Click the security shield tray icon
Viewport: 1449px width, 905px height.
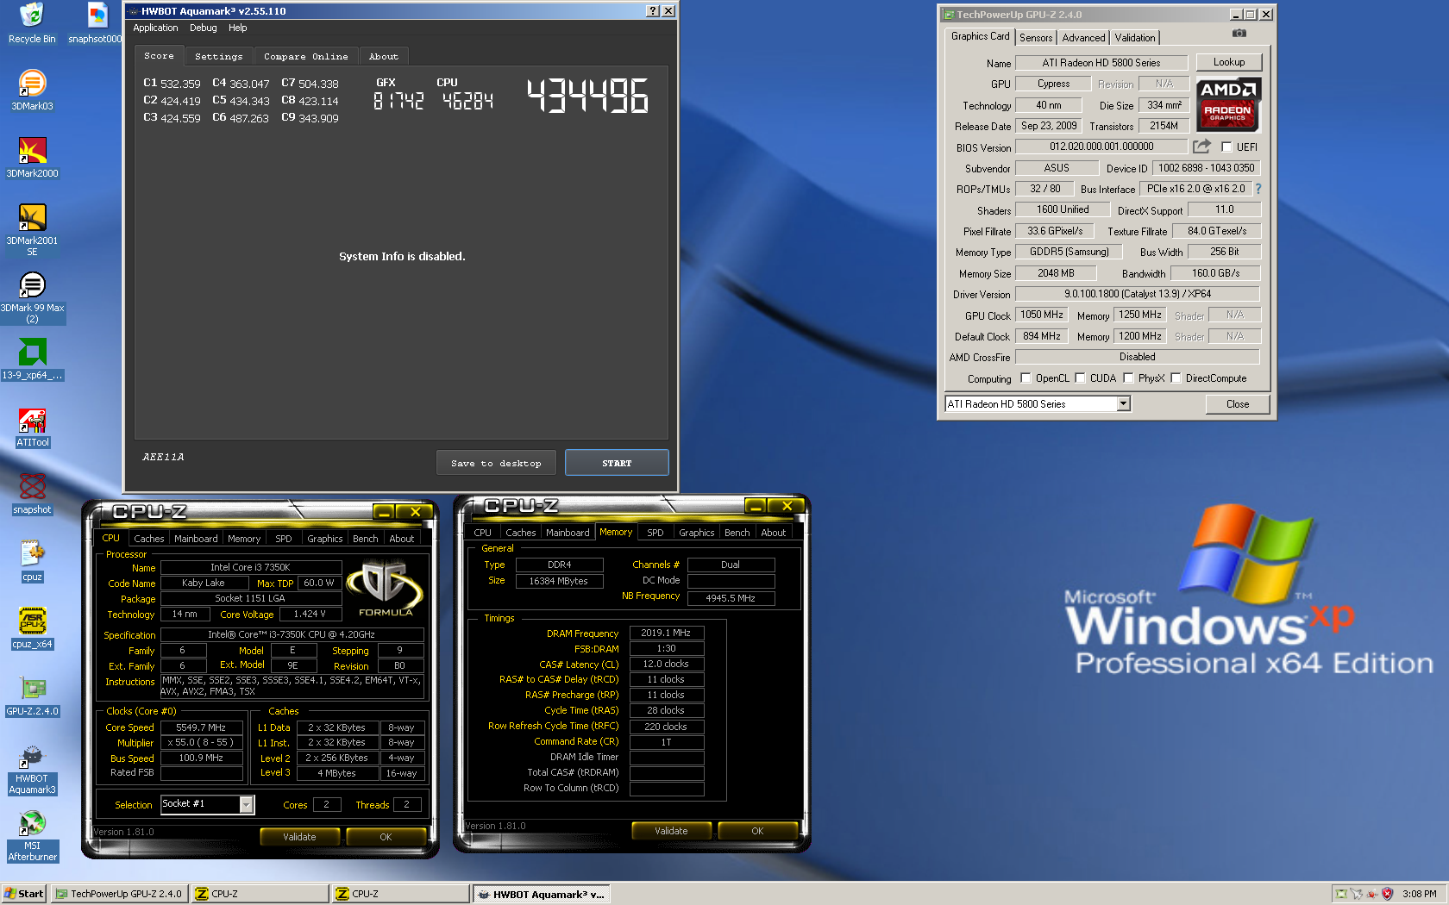(x=1388, y=894)
